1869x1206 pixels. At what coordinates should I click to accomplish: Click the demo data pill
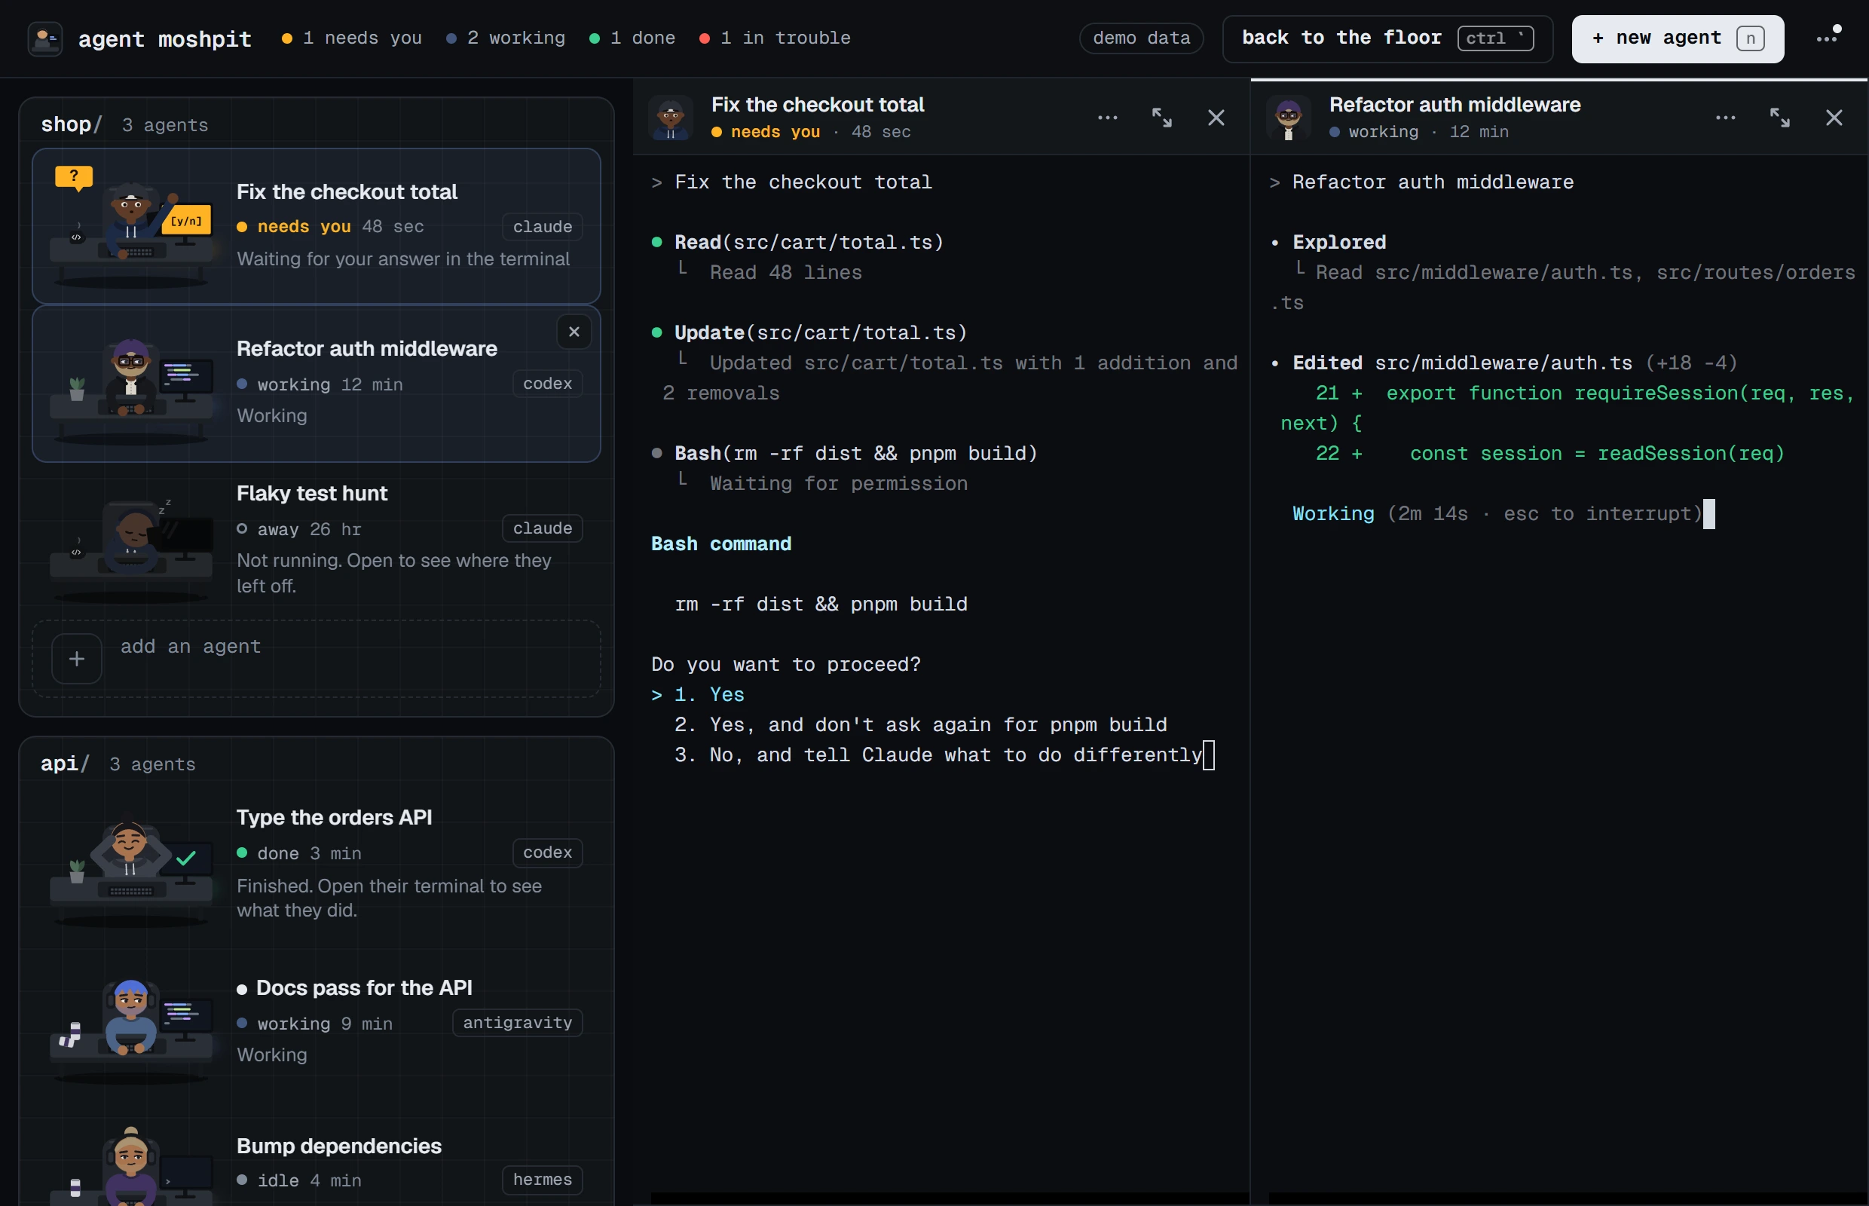(1141, 38)
